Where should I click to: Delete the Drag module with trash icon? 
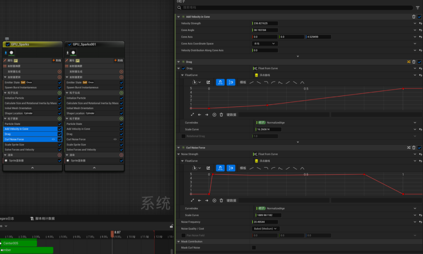pos(414,62)
